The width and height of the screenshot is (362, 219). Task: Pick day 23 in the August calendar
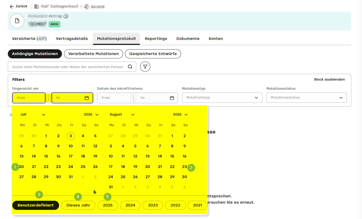click(185, 167)
